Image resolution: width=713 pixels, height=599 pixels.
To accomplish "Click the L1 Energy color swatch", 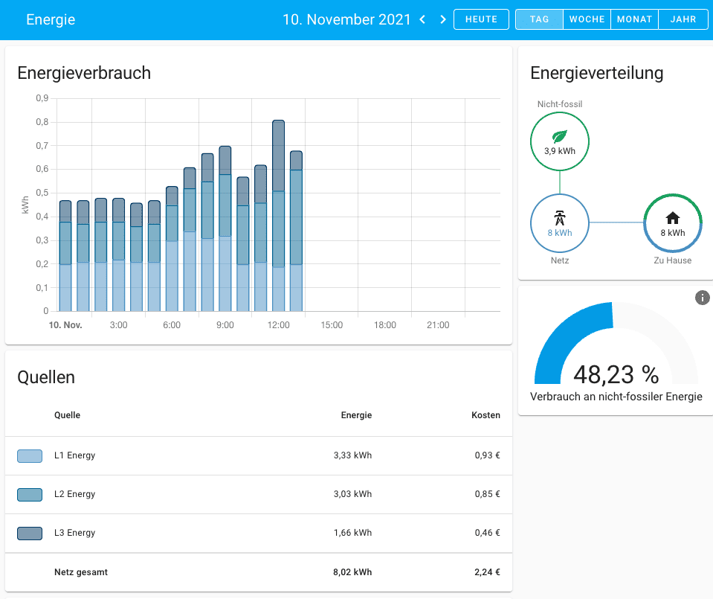I will click(x=30, y=455).
